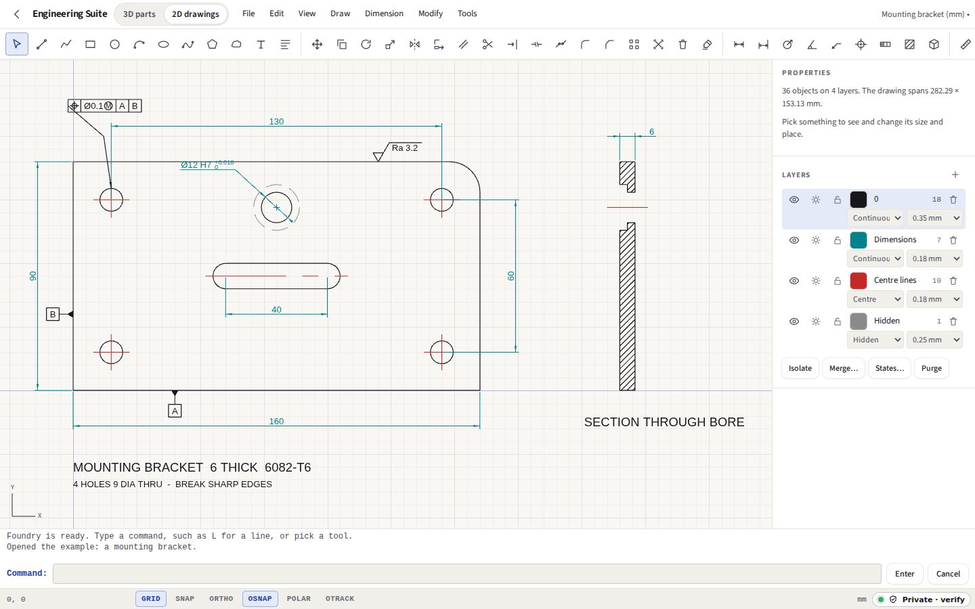This screenshot has height=609, width=975.
Task: Click the Enter button beside the command line
Action: [x=905, y=574]
